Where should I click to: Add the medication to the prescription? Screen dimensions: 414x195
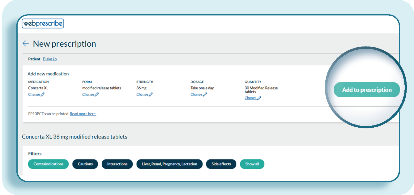coord(367,90)
